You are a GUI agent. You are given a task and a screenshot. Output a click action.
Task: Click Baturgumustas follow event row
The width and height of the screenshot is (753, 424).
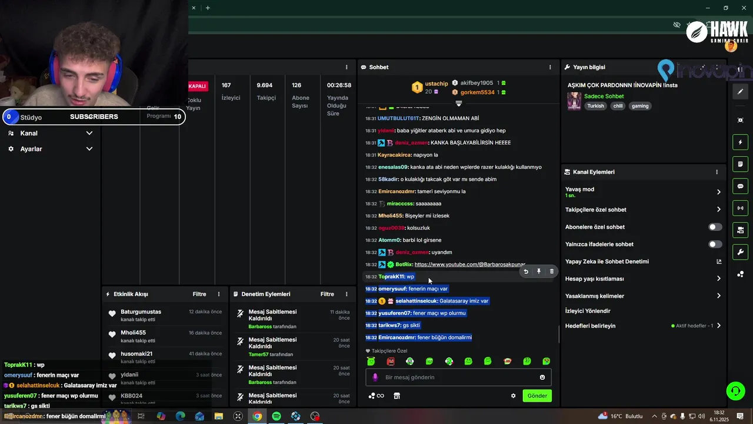165,315
